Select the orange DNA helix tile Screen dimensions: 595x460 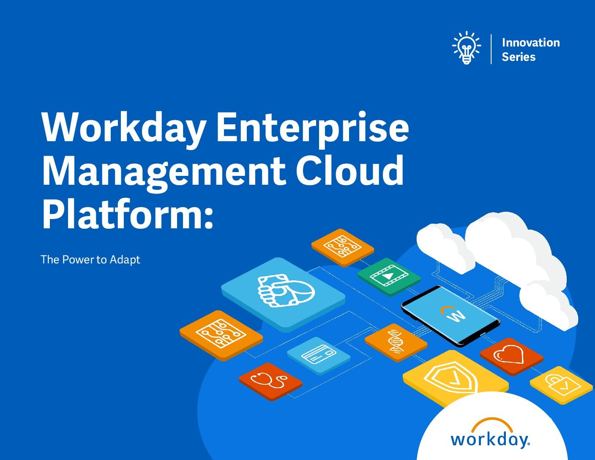(396, 342)
